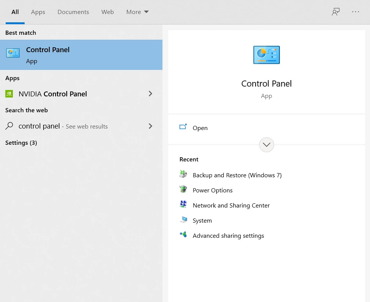The image size is (370, 302).
Task: Open Backup and Restore (Windows 7)
Action: click(237, 175)
